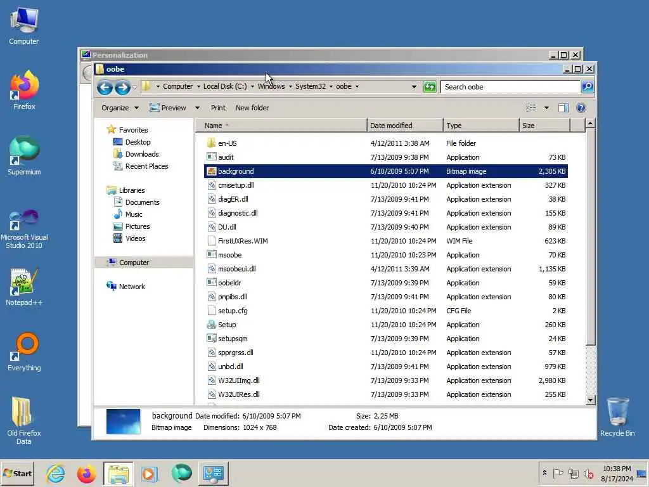Open the Organize dropdown menu
649x487 pixels.
click(x=120, y=108)
